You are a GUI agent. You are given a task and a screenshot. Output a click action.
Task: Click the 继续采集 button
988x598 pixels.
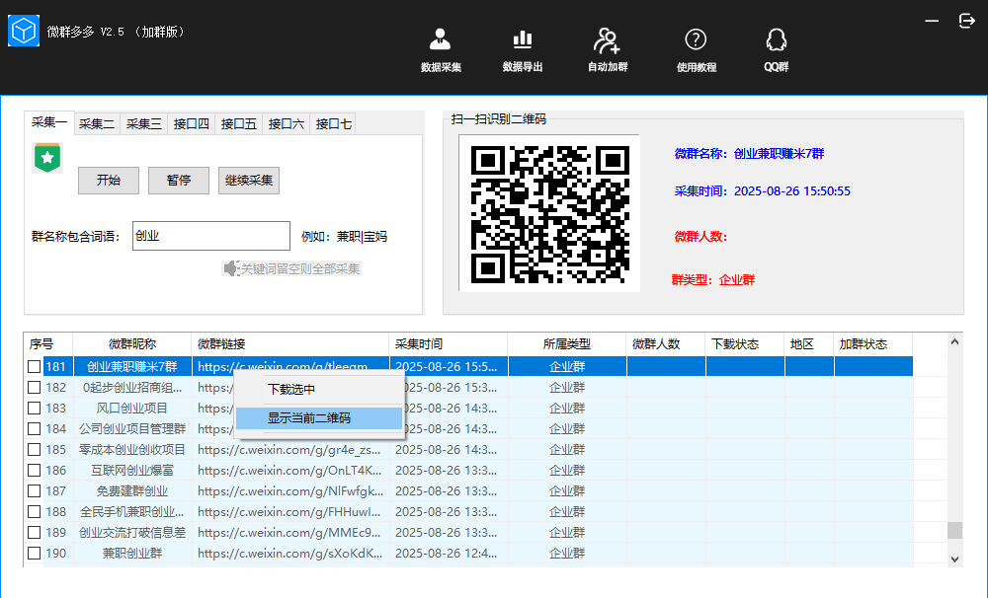[x=249, y=181]
